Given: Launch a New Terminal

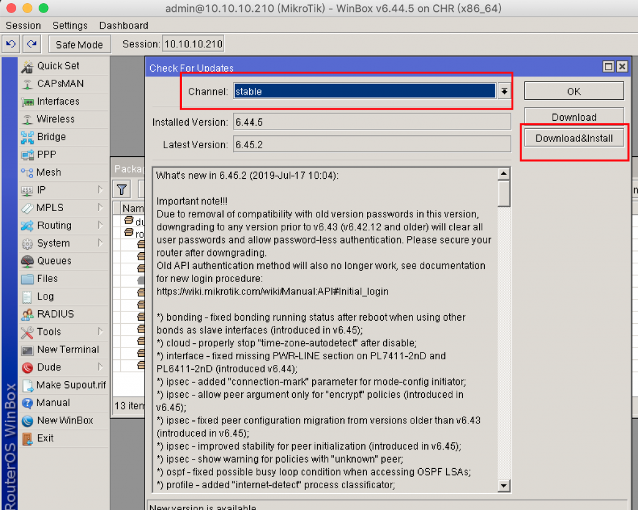Looking at the screenshot, I should [x=64, y=349].
